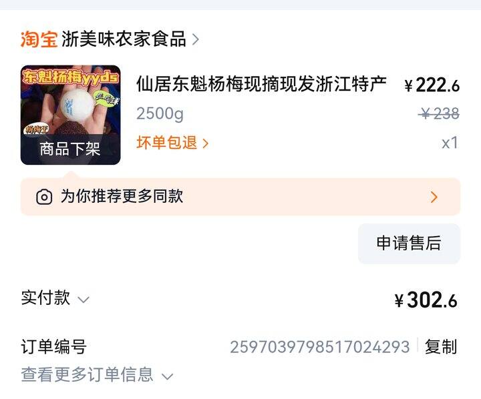Viewport: 481px width, 399px height.
Task: Tap the 商品下架 overlay label
Action: click(x=70, y=149)
